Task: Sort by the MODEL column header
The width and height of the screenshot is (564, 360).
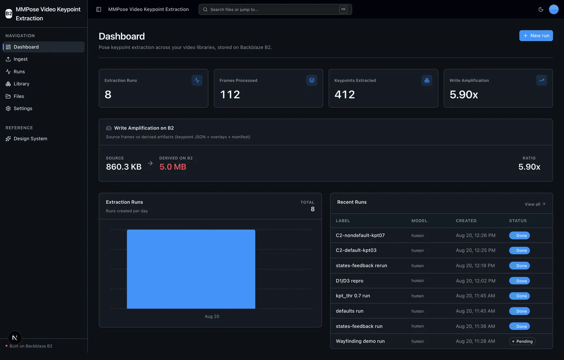Action: 419,221
